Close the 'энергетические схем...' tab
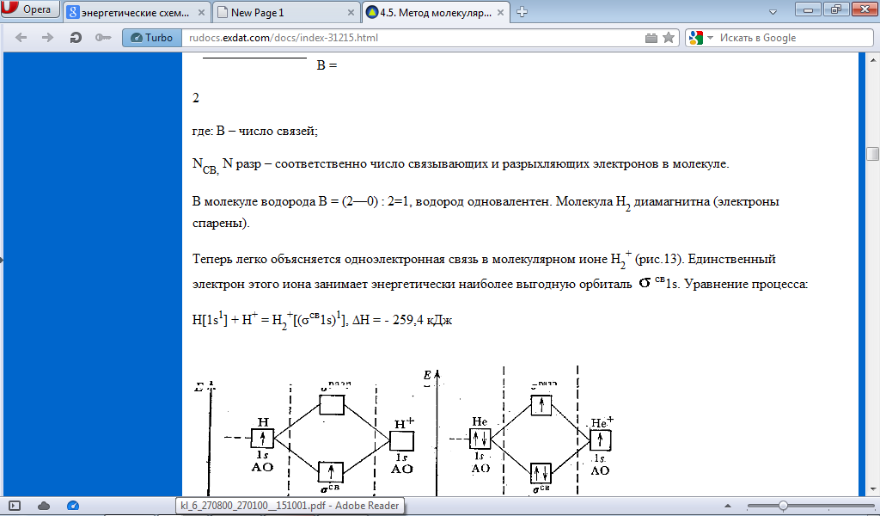880x516 pixels. pos(201,12)
